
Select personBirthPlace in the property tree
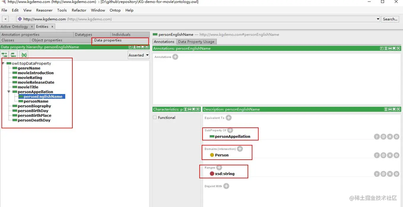[34, 115]
